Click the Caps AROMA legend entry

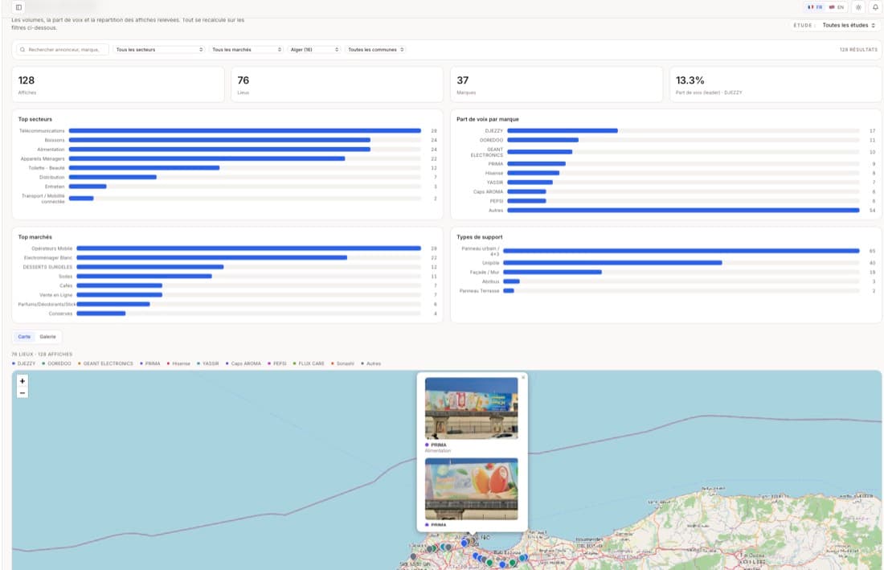pos(244,363)
